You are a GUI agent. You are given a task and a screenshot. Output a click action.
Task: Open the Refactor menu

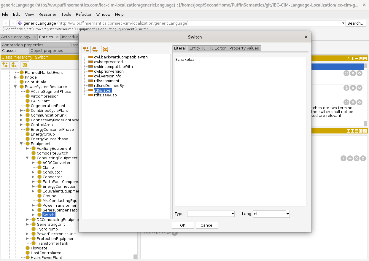tap(84, 14)
